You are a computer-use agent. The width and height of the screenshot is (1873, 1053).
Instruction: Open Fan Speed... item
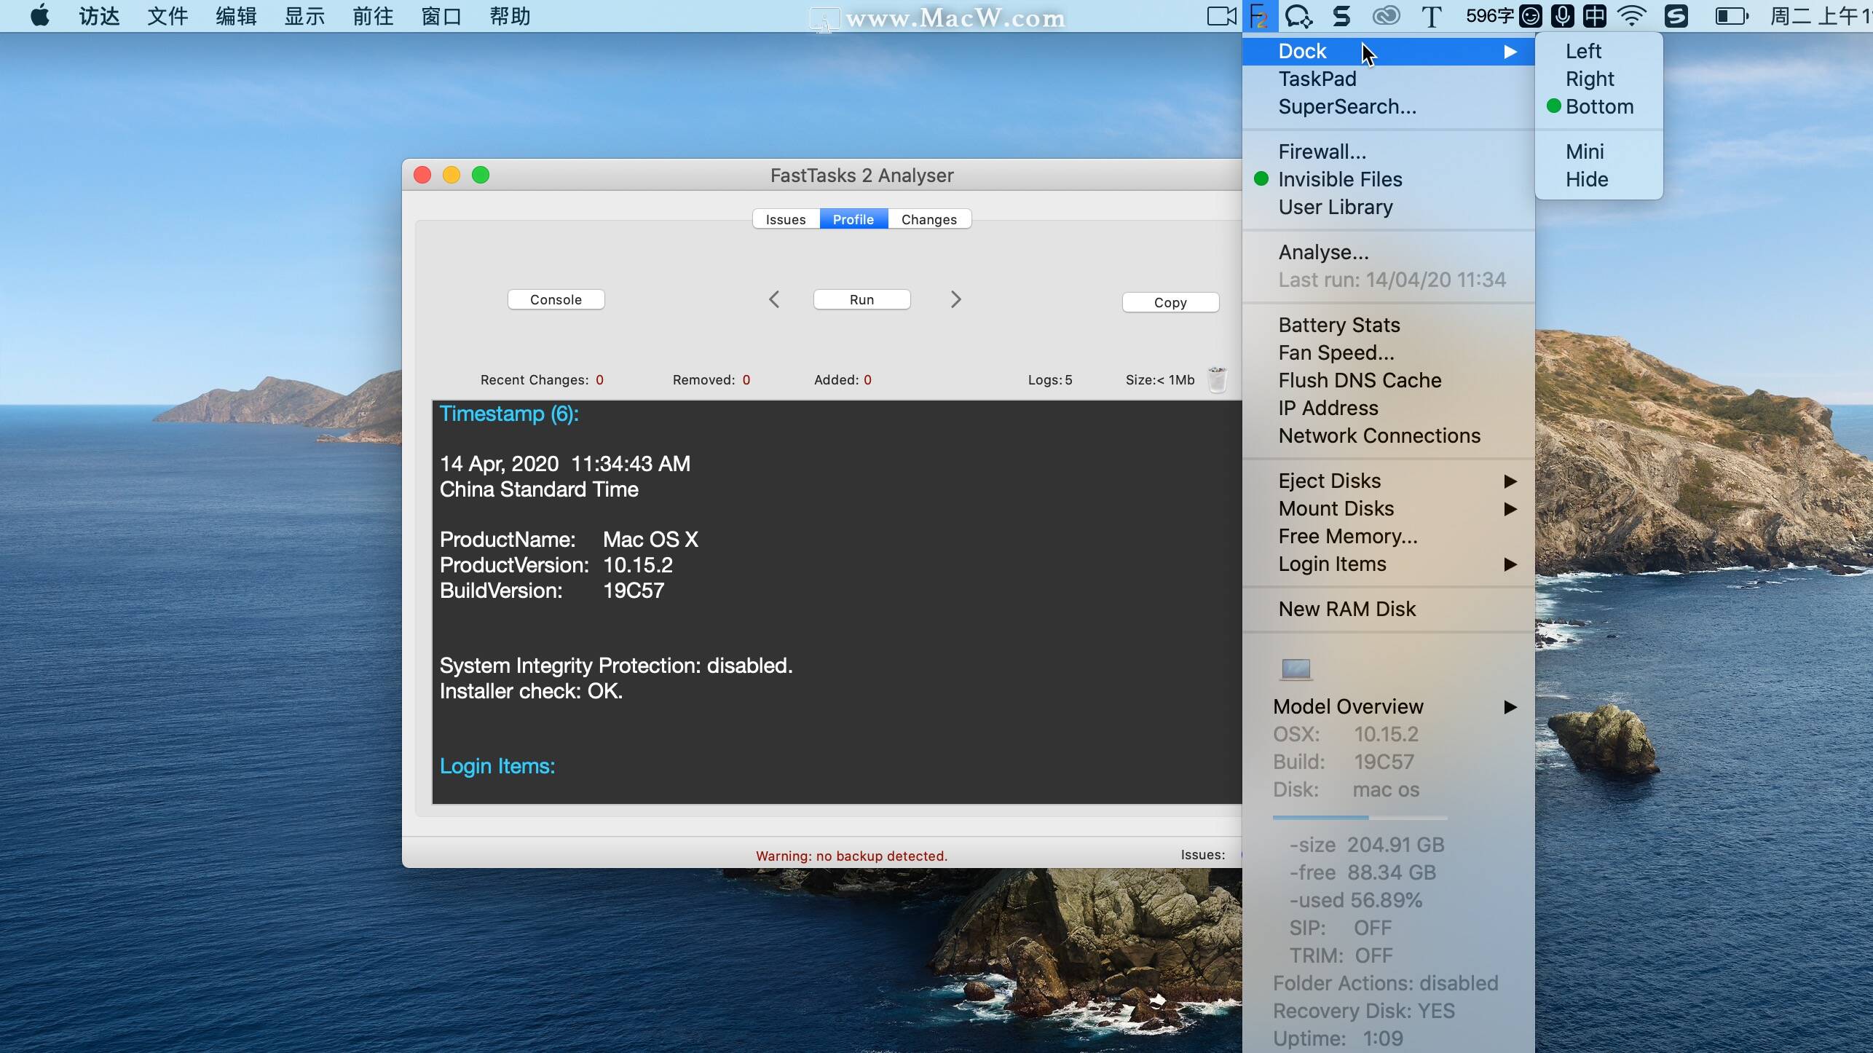pos(1388,352)
